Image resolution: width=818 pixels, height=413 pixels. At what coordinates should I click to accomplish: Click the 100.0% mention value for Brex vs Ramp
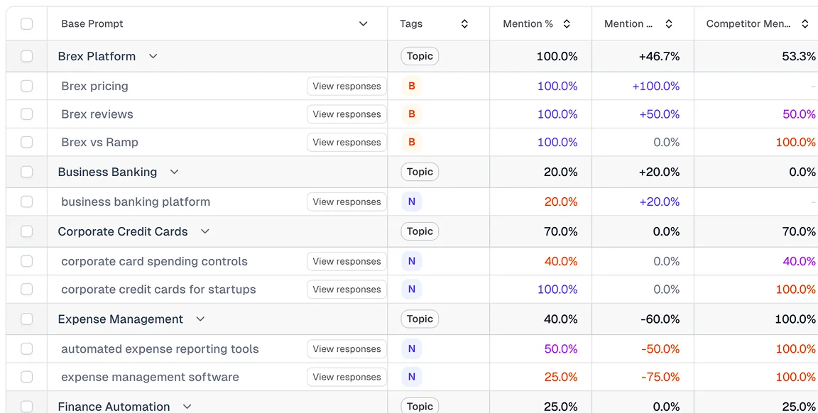pyautogui.click(x=557, y=142)
